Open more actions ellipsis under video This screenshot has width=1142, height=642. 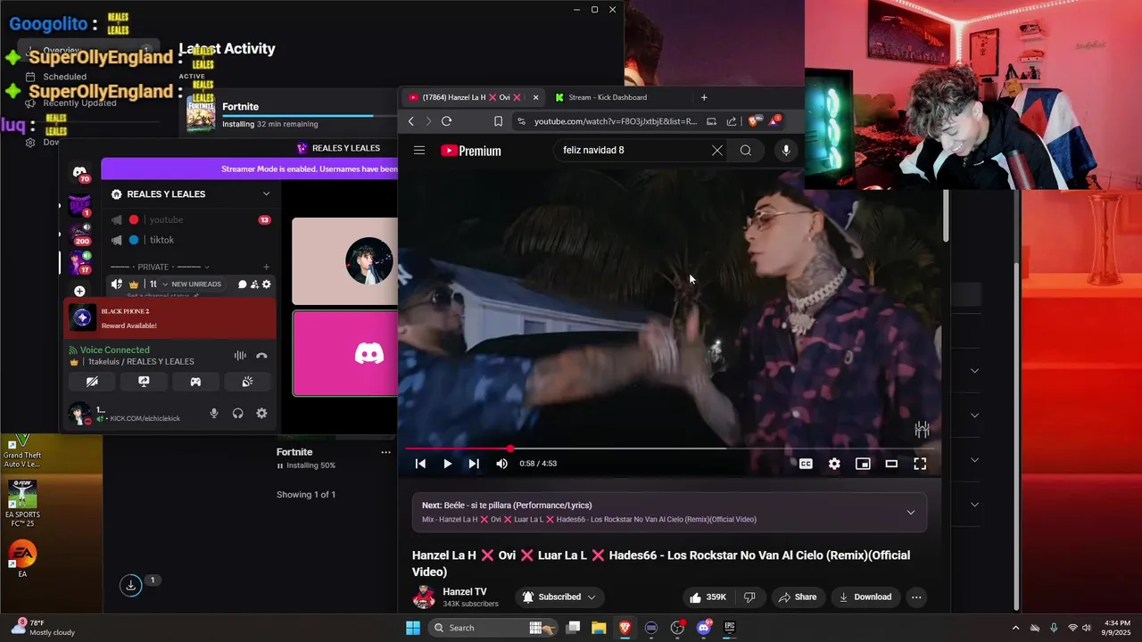pyautogui.click(x=916, y=597)
